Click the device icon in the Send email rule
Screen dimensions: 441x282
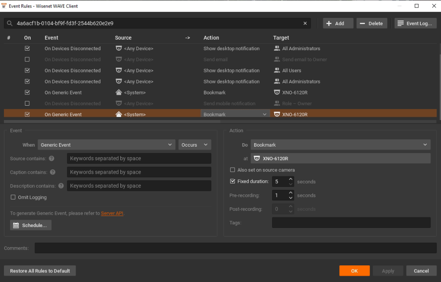[x=119, y=59]
